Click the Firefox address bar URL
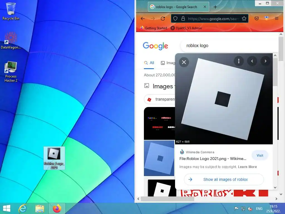Image resolution: width=285 pixels, height=214 pixels. (x=213, y=19)
